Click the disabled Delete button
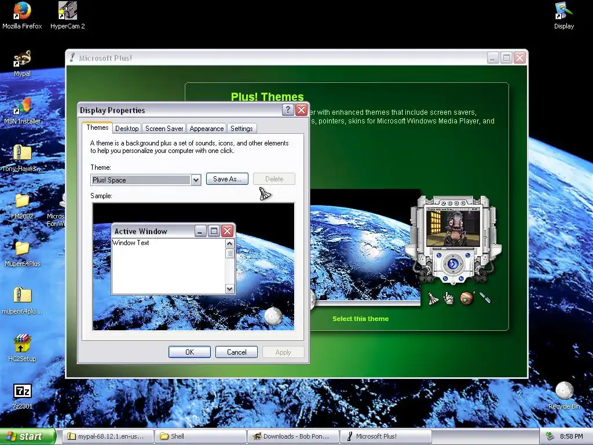The height and width of the screenshot is (445, 593). (274, 179)
